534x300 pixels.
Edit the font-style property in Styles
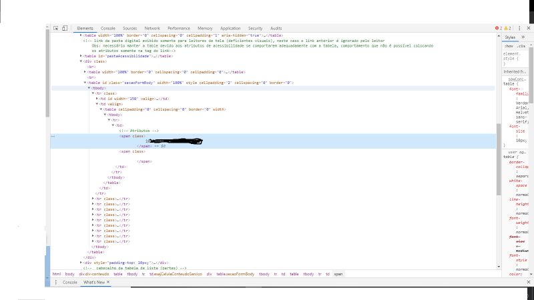coord(519,257)
